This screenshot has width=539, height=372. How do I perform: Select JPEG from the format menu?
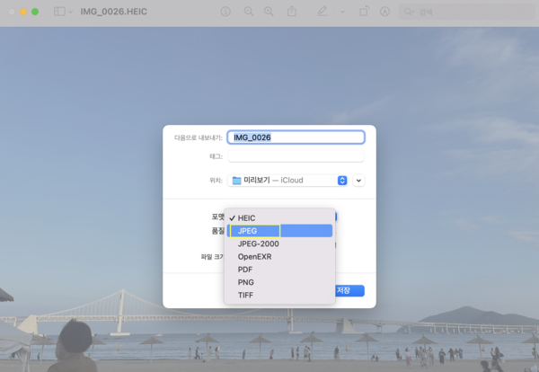click(x=279, y=231)
